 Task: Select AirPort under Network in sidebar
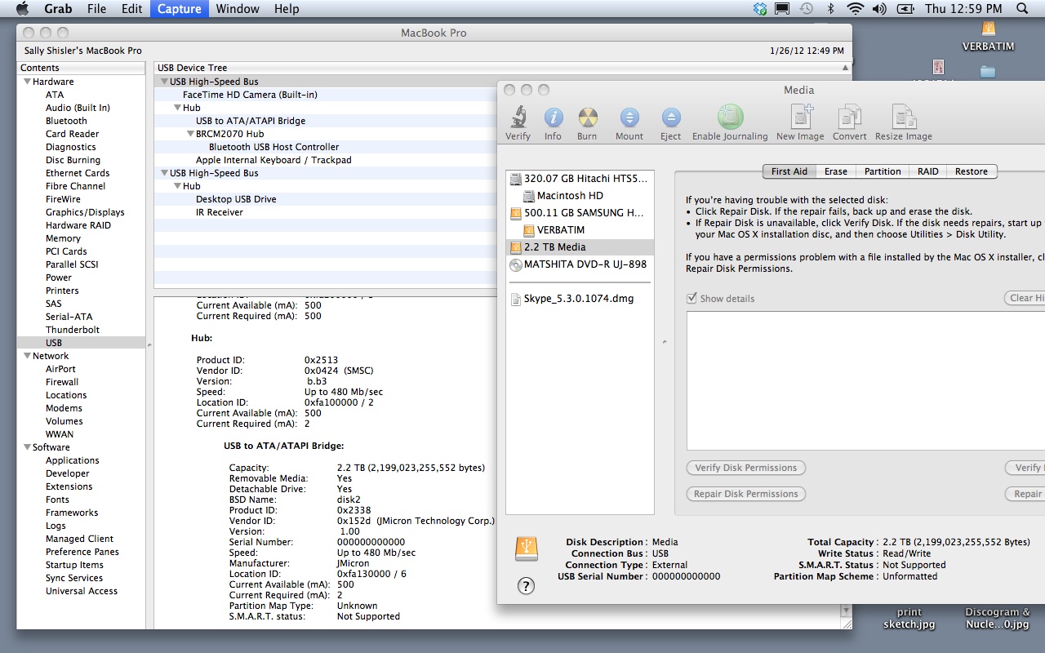[x=61, y=369]
